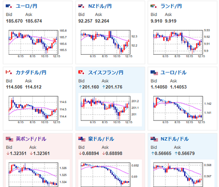The image size is (219, 187).
Task: Click the NZD/Dollar flag icon
Action: (154, 139)
